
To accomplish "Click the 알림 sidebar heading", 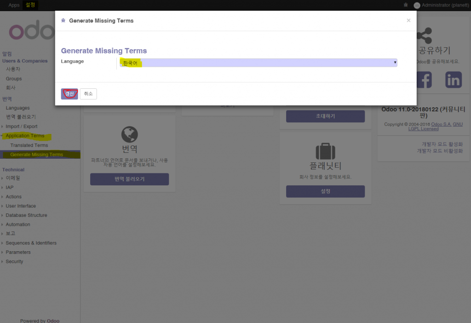I will (x=7, y=54).
